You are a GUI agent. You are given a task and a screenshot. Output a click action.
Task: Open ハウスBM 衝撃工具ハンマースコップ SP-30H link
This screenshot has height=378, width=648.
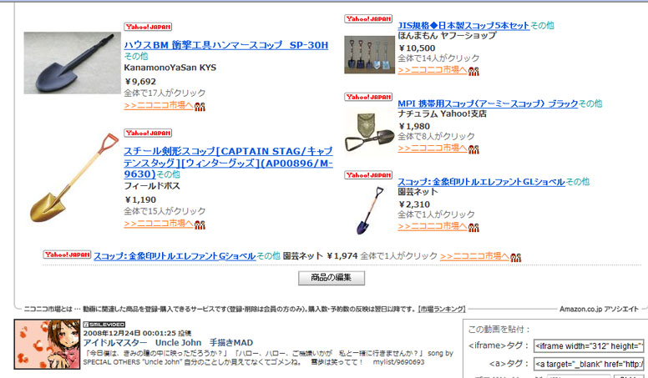coord(226,45)
